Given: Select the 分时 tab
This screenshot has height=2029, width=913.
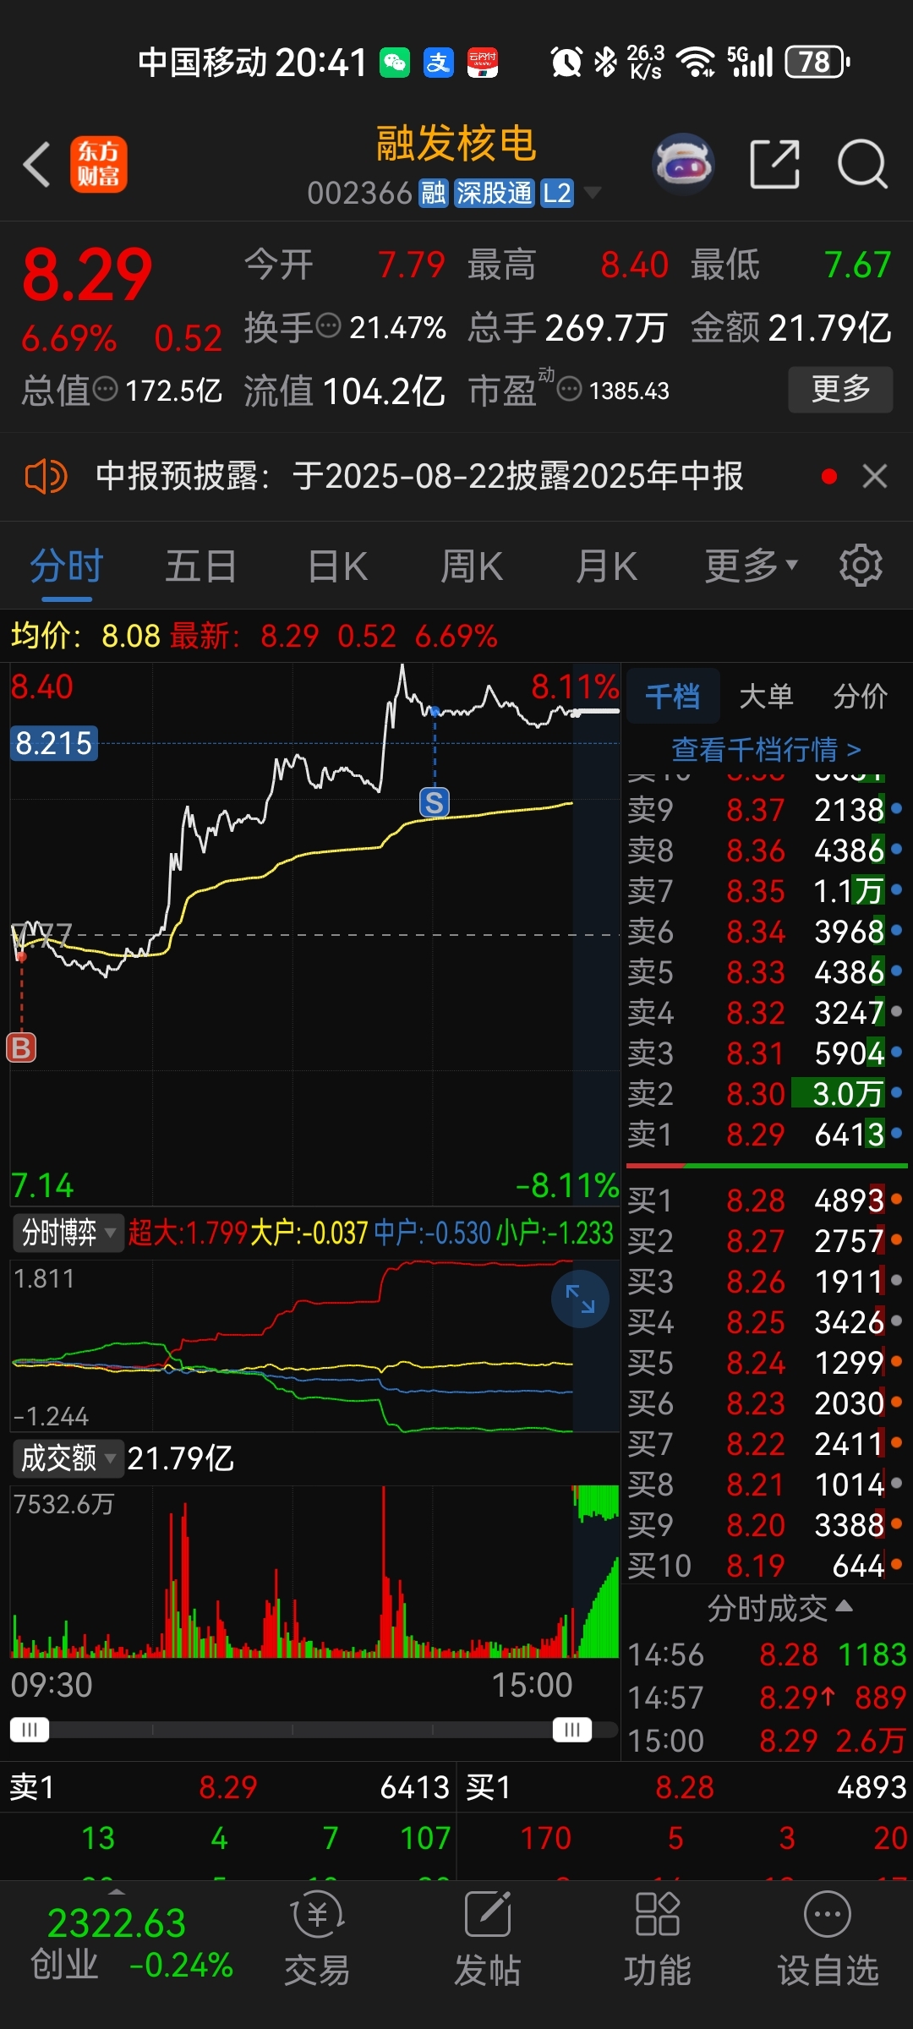Looking at the screenshot, I should (x=67, y=566).
